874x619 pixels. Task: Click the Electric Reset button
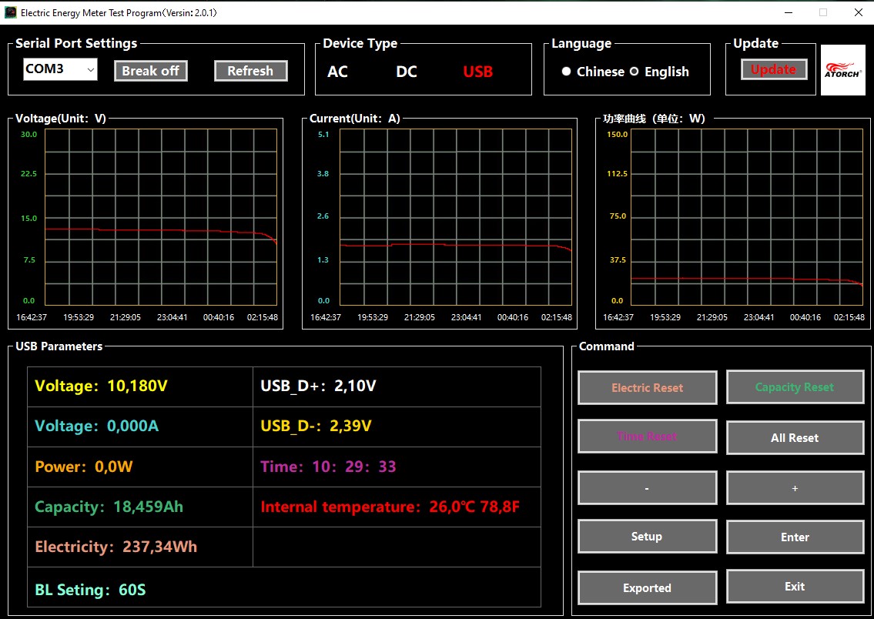(x=647, y=388)
